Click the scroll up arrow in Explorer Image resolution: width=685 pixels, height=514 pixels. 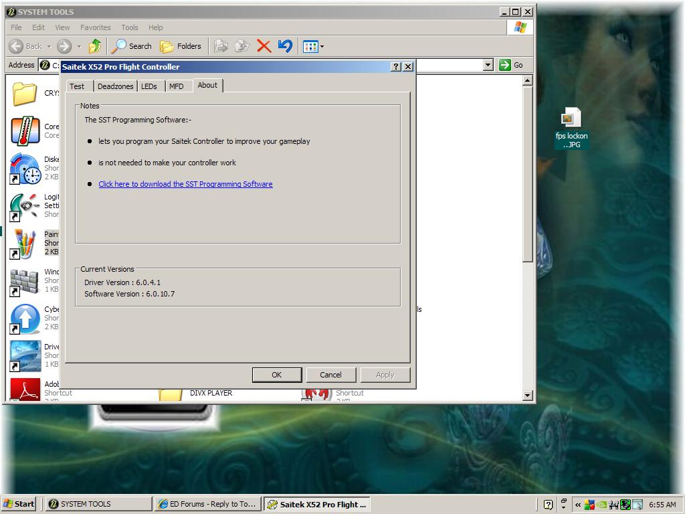coord(528,80)
